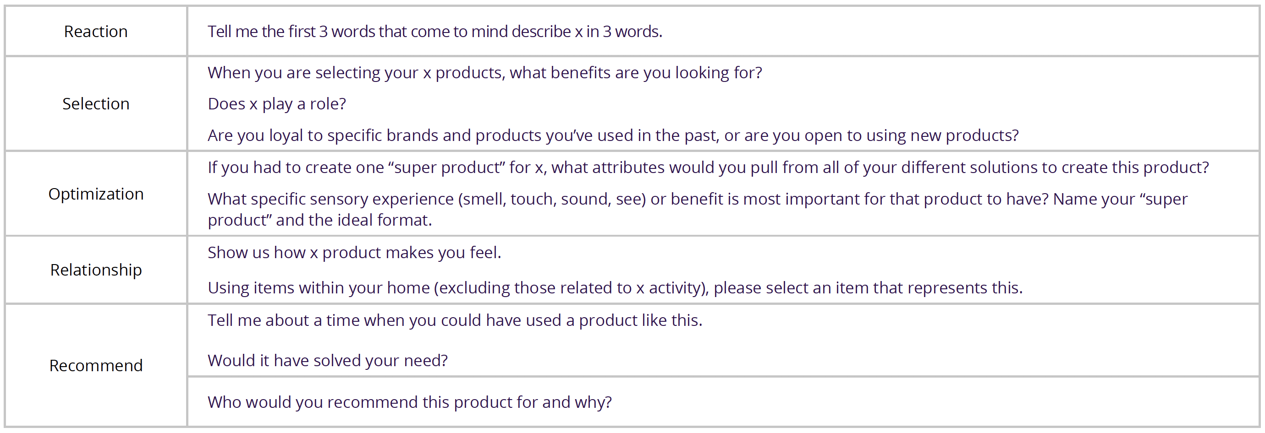
Task: Click the 'first 3 words' question text
Action: tap(434, 32)
